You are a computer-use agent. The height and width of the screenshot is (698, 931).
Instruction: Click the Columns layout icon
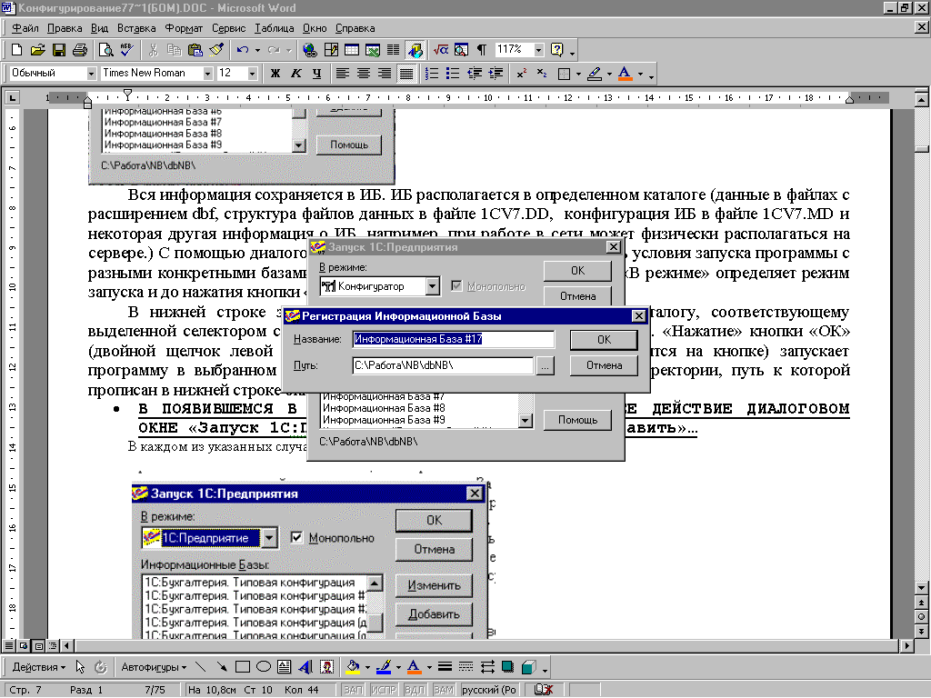pos(393,50)
